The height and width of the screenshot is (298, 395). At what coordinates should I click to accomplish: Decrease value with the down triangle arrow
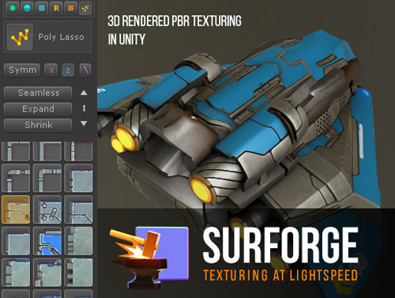(x=84, y=123)
